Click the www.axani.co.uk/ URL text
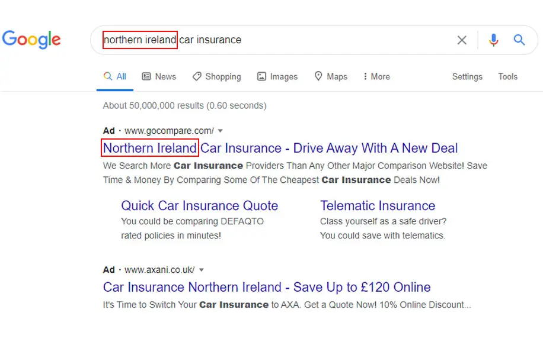Viewport: 543px width, 339px height. pos(159,270)
